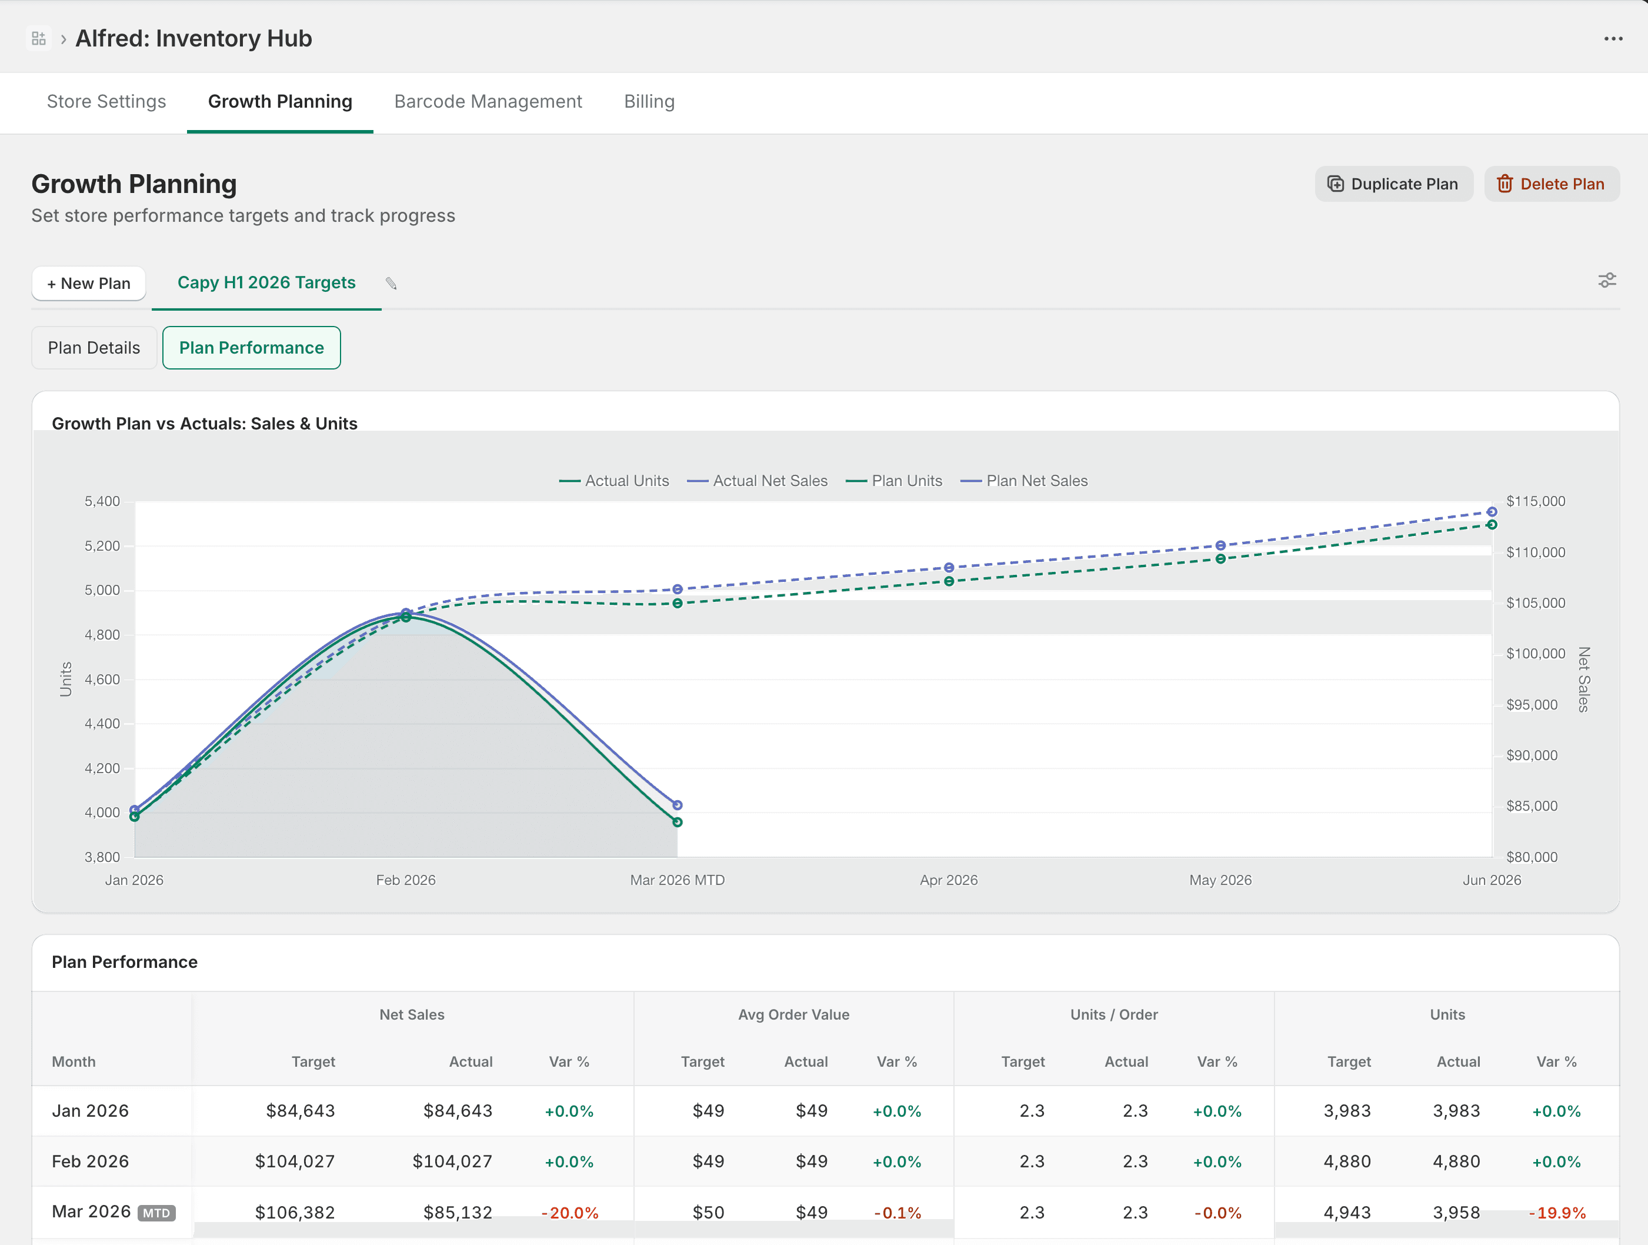Click the pencil icon beside Capy H1 2026 Targets

(x=391, y=283)
